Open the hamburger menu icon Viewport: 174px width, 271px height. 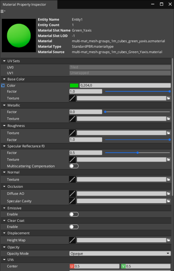tap(3, 11)
